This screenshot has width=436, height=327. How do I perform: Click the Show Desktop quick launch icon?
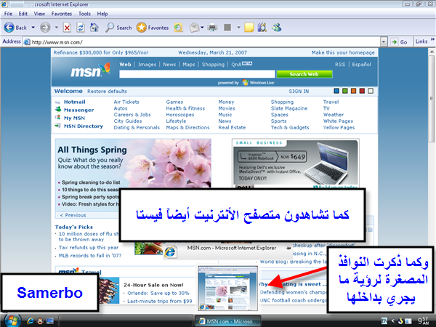[50, 321]
